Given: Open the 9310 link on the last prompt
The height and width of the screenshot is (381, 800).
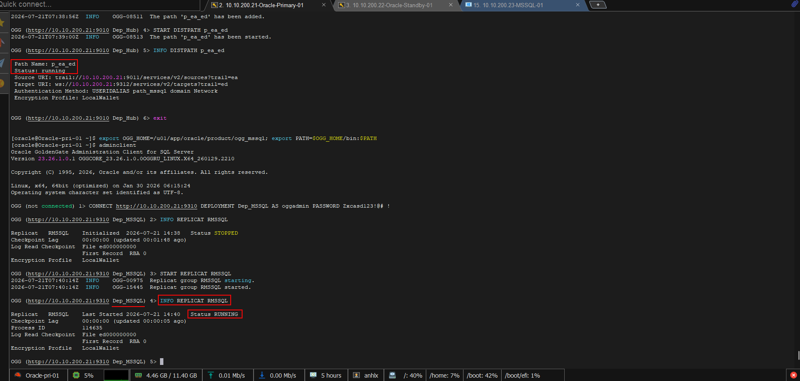Looking at the screenshot, I should click(x=69, y=362).
